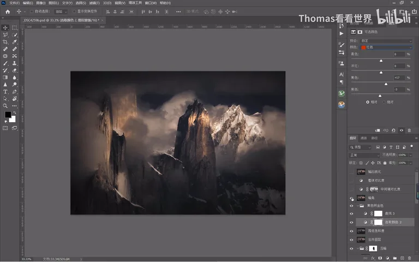Toggle adjustment visibility eye in Properties panel

click(402, 130)
